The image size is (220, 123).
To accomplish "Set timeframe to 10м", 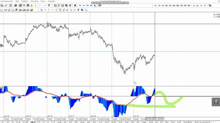I will coord(166,5).
